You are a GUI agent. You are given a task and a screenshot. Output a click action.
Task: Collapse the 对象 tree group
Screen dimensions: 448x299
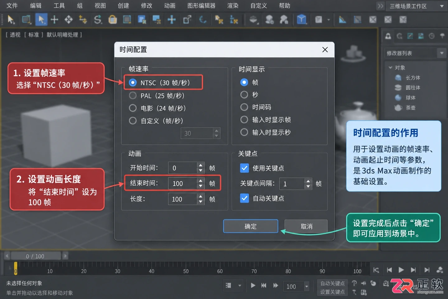[390, 68]
